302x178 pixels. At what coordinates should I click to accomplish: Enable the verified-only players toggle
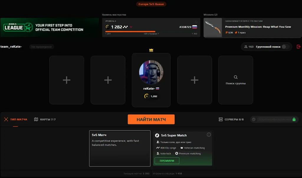pos(254,119)
